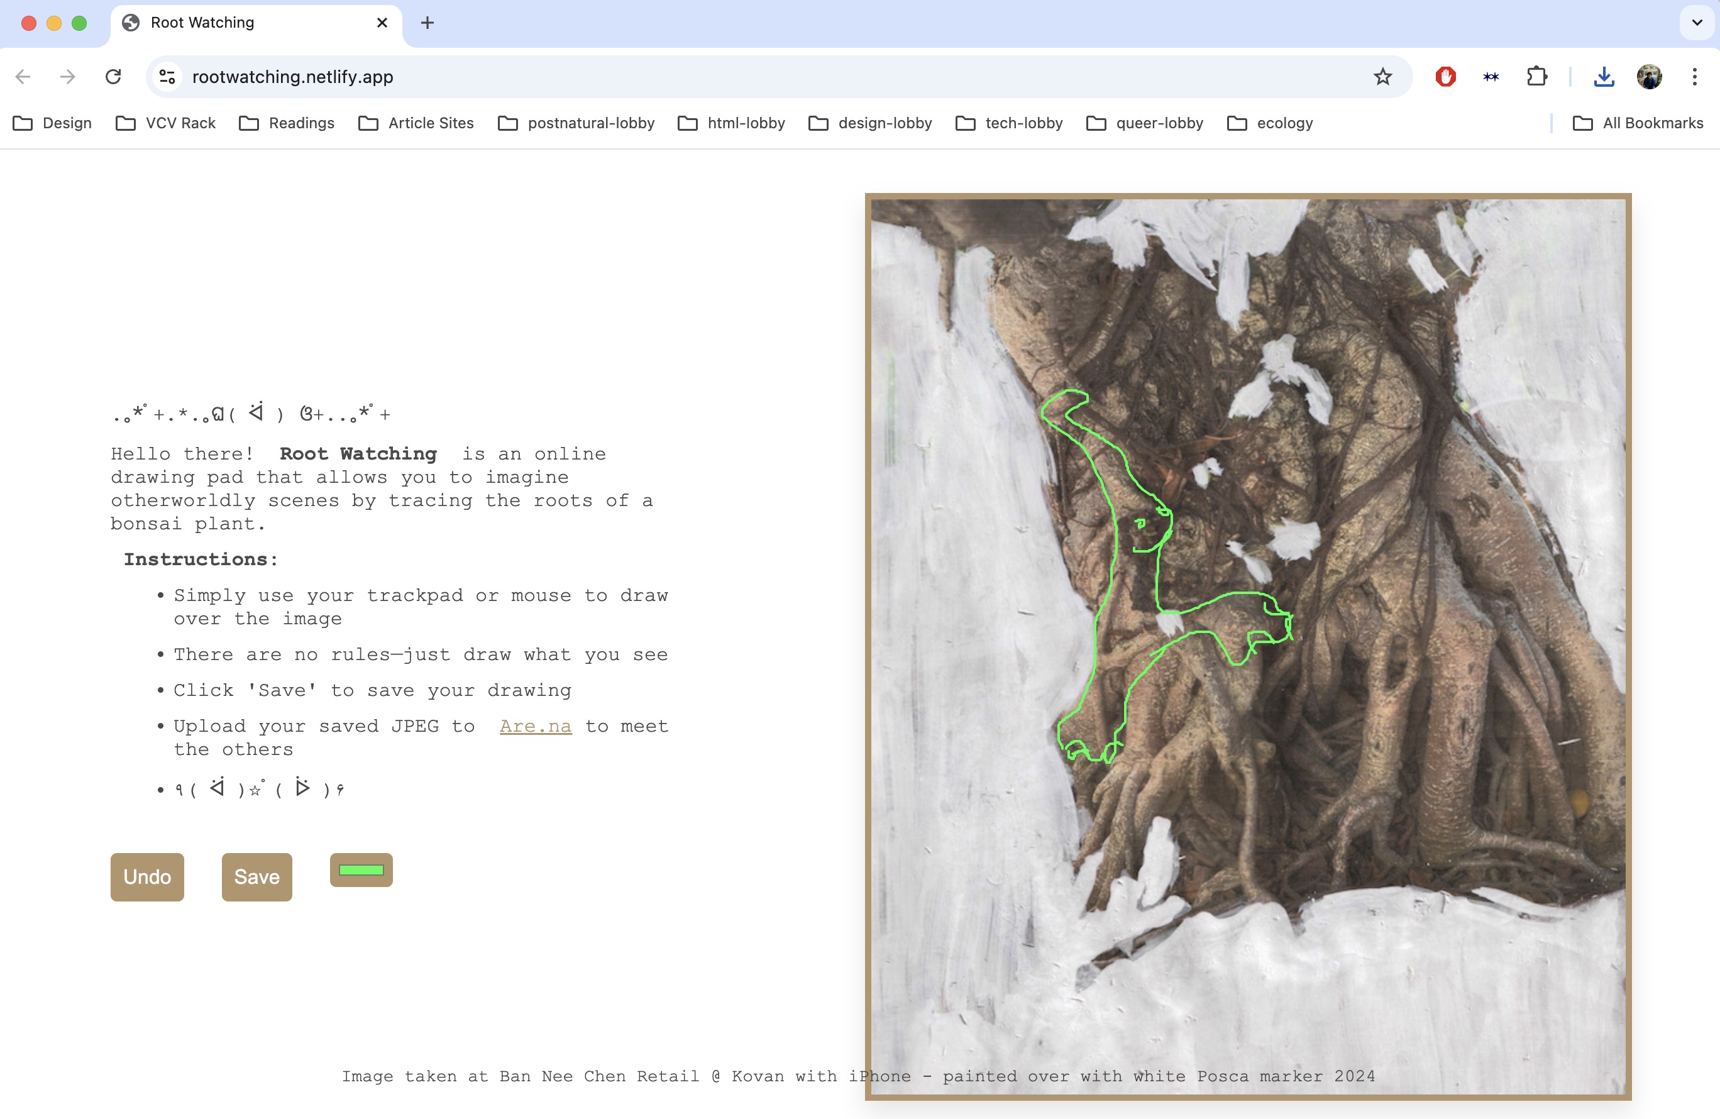This screenshot has height=1119, width=1720.
Task: Open a new tab with plus button
Action: point(427,23)
